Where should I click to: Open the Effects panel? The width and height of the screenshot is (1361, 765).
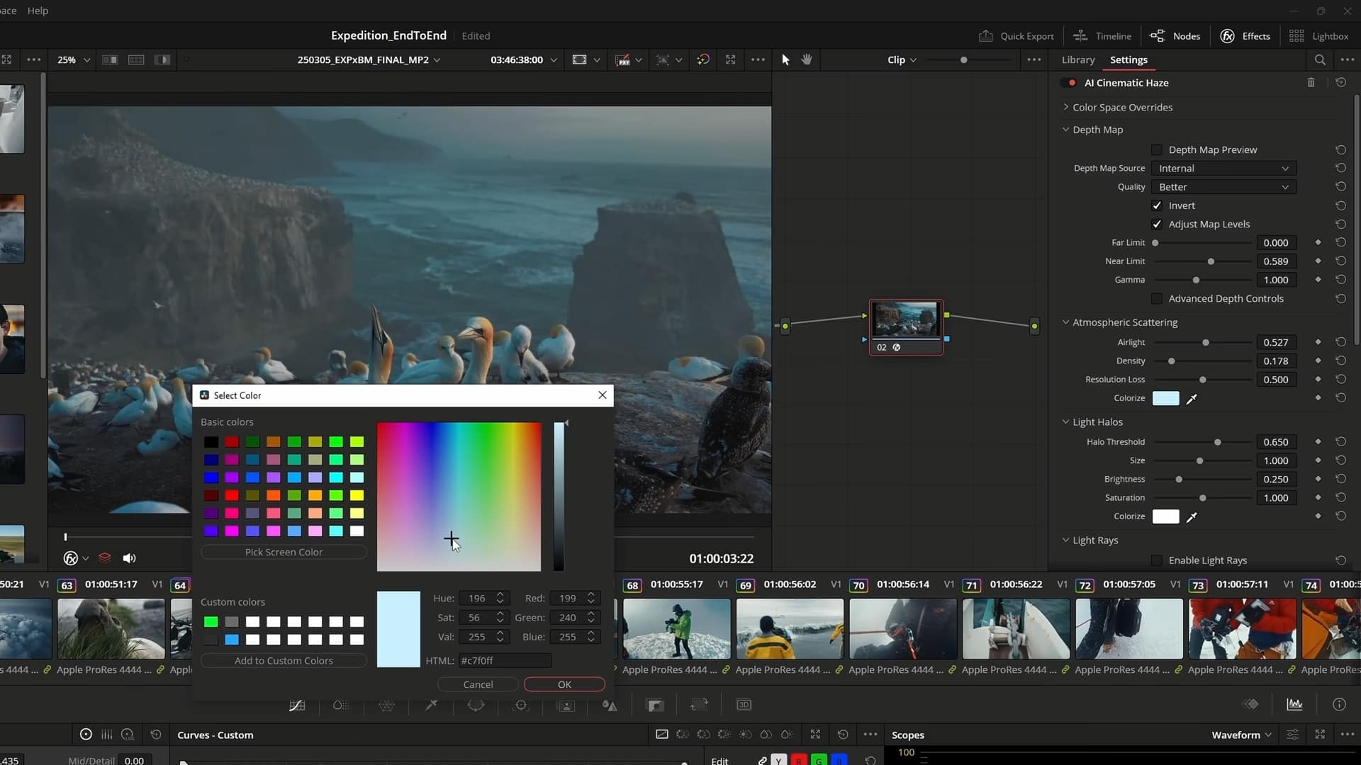tap(1245, 35)
